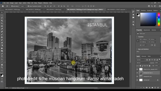Open the Filter menu
The height and width of the screenshot is (91, 161).
29,3
